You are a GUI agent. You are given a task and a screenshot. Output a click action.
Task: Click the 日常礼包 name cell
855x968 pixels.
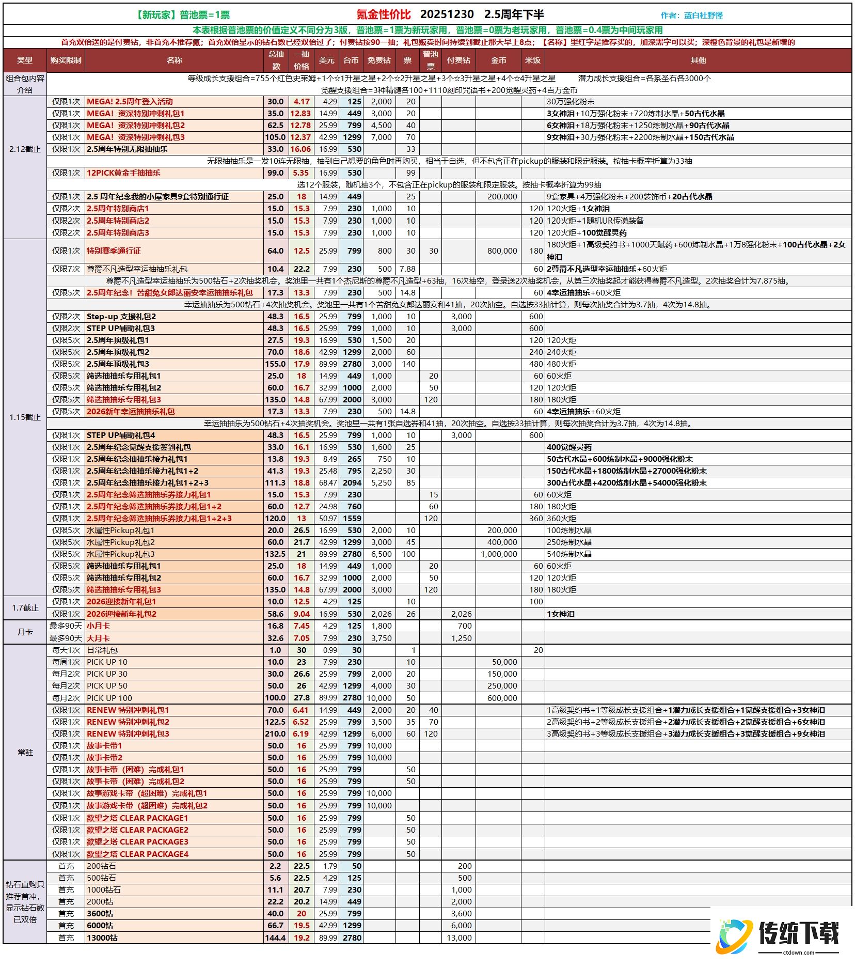pyautogui.click(x=102, y=650)
